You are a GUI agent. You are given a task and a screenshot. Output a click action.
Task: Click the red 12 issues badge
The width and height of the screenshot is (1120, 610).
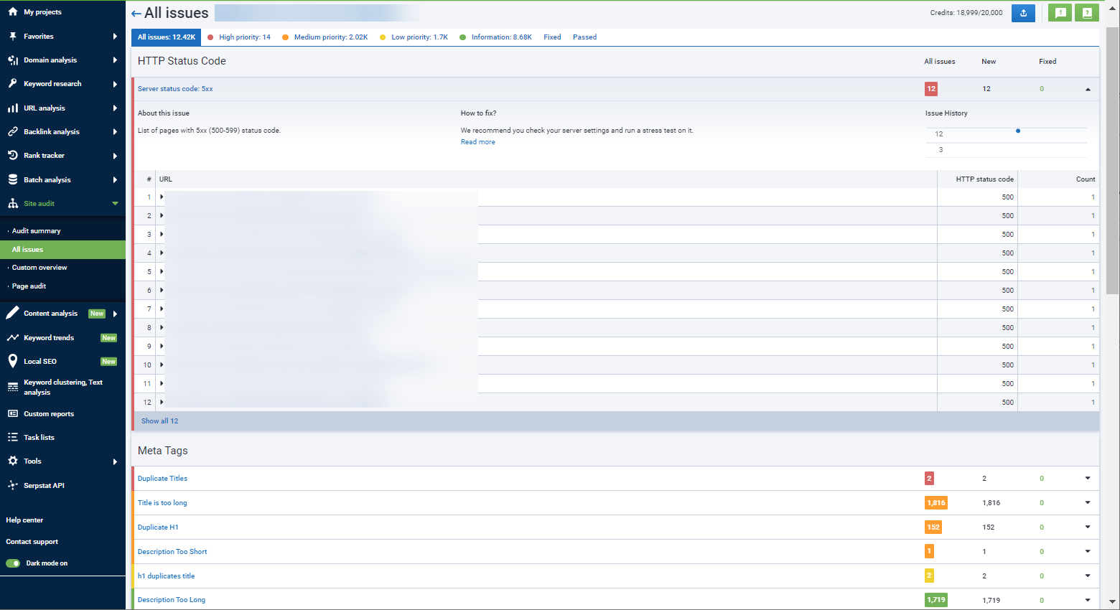click(931, 89)
